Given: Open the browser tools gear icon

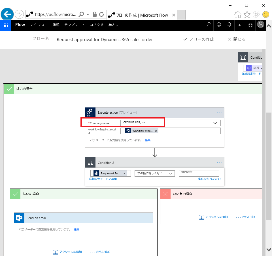Looking at the screenshot, I should [x=256, y=14].
